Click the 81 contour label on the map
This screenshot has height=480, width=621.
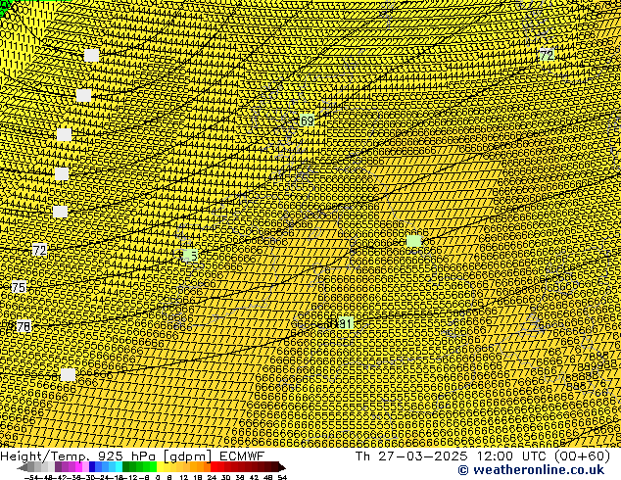coord(346,323)
